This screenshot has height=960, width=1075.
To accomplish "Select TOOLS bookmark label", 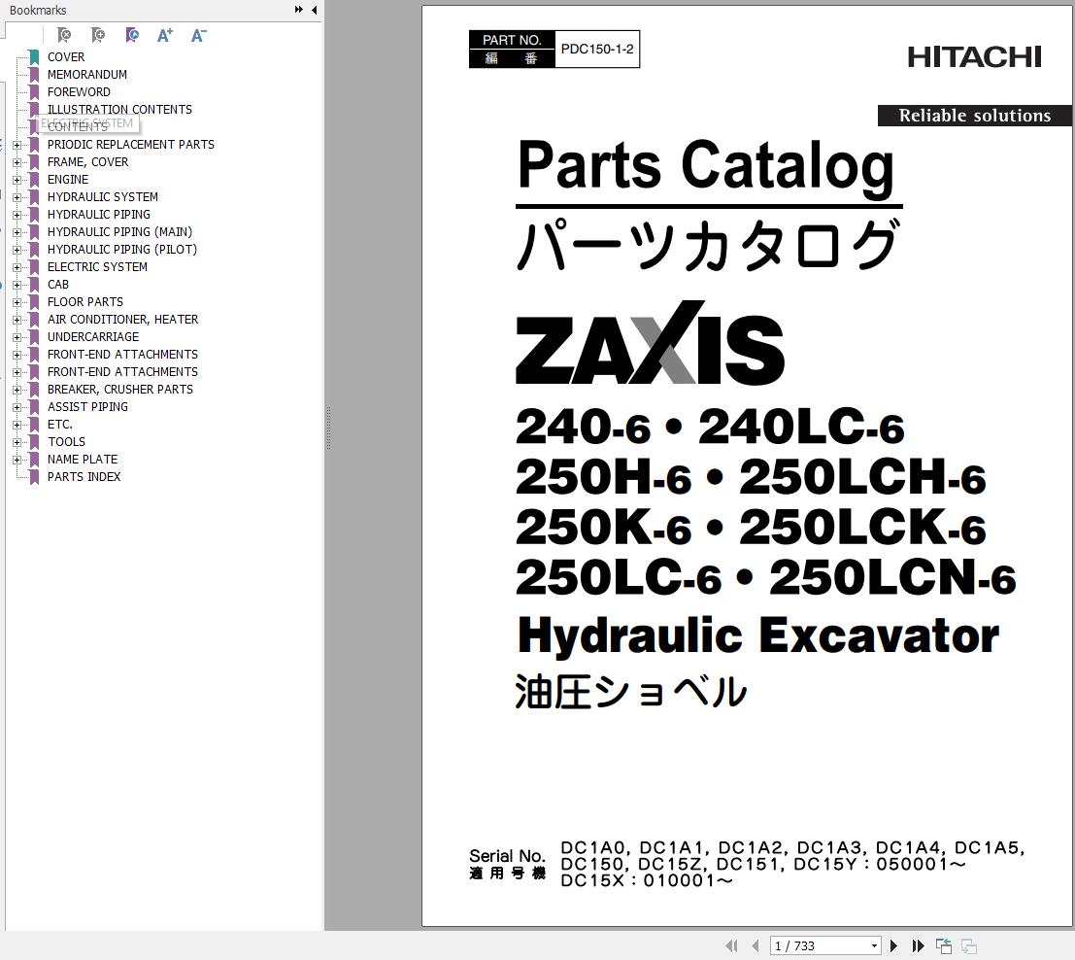I will point(66,442).
